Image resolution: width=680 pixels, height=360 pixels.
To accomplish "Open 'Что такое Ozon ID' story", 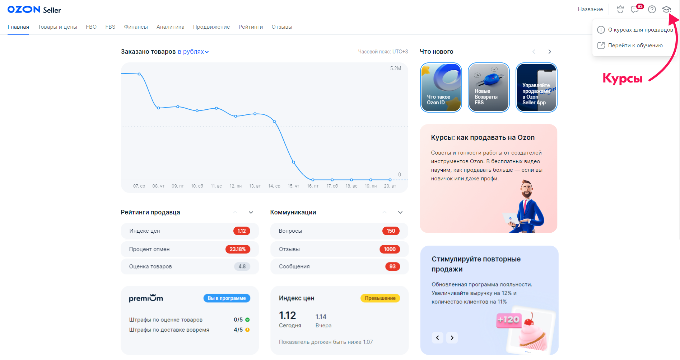I will coord(441,87).
